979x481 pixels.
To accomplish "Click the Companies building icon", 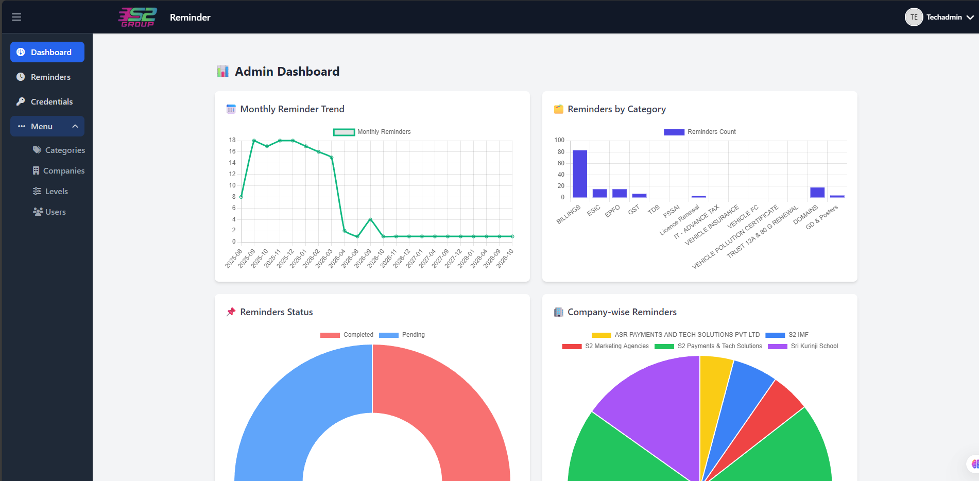I will [36, 170].
